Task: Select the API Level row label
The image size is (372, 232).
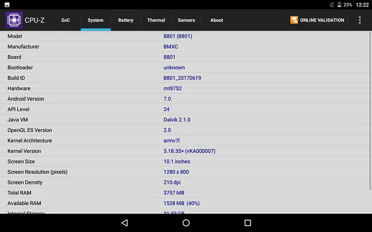Action: coord(18,109)
